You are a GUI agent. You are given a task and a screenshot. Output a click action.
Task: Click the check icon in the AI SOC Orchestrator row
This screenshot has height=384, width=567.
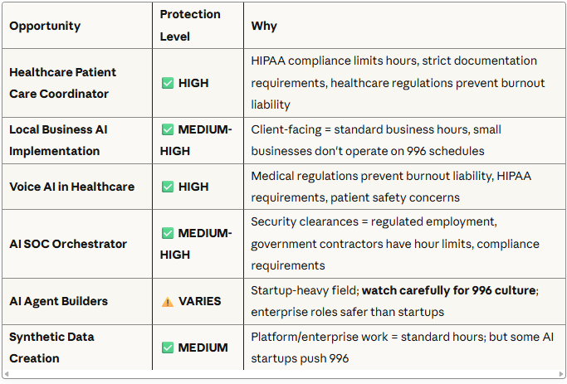coord(168,233)
